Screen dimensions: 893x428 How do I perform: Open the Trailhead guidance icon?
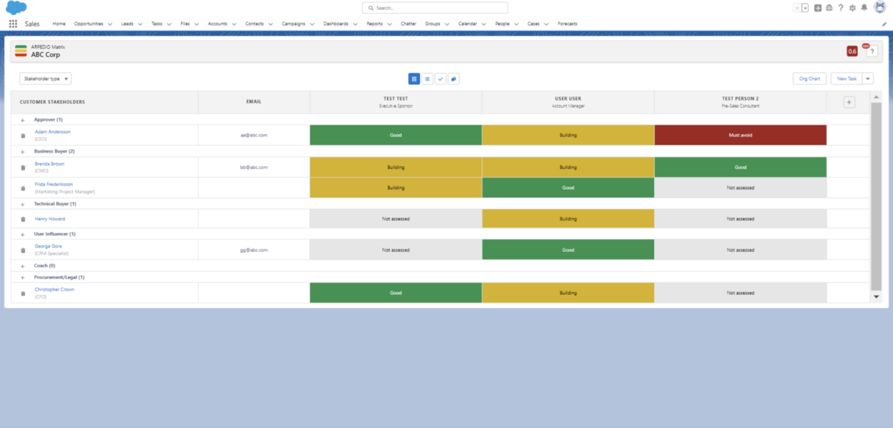point(829,8)
